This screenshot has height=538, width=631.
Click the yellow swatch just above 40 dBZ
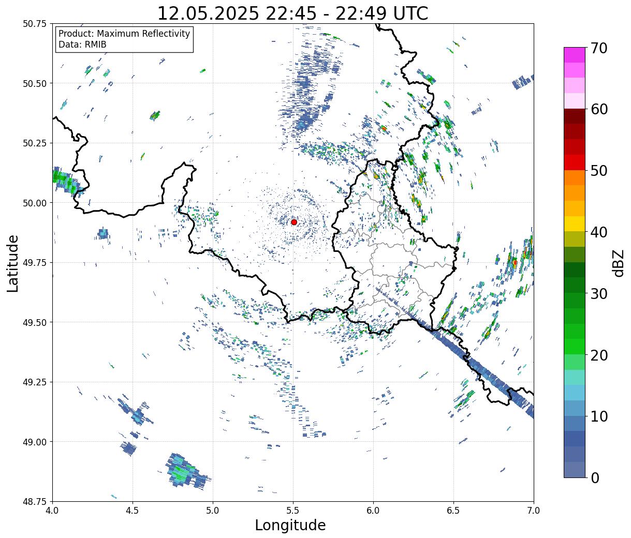tap(574, 223)
